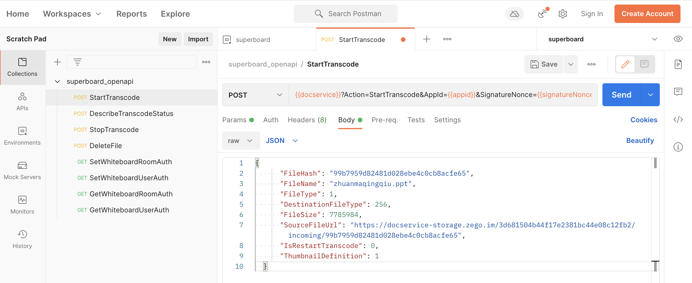Open the Headers (8) tab
The image size is (692, 283).
click(x=307, y=120)
